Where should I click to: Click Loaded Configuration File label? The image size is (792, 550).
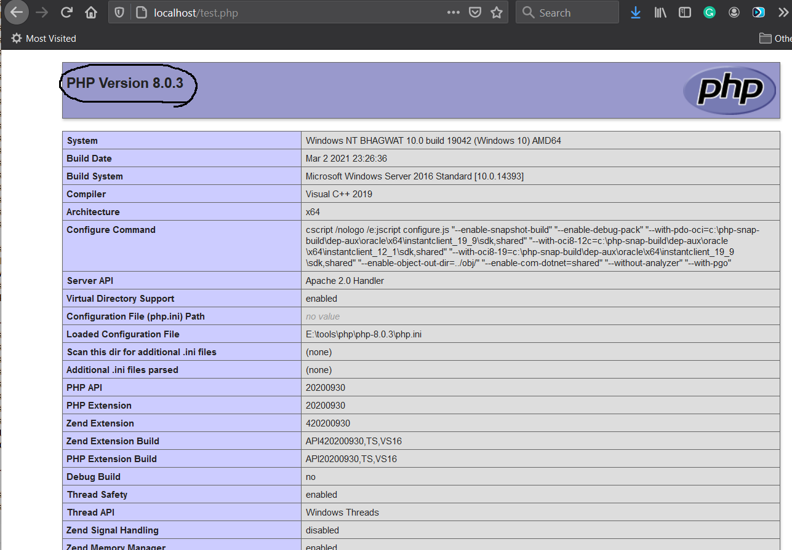(x=123, y=334)
